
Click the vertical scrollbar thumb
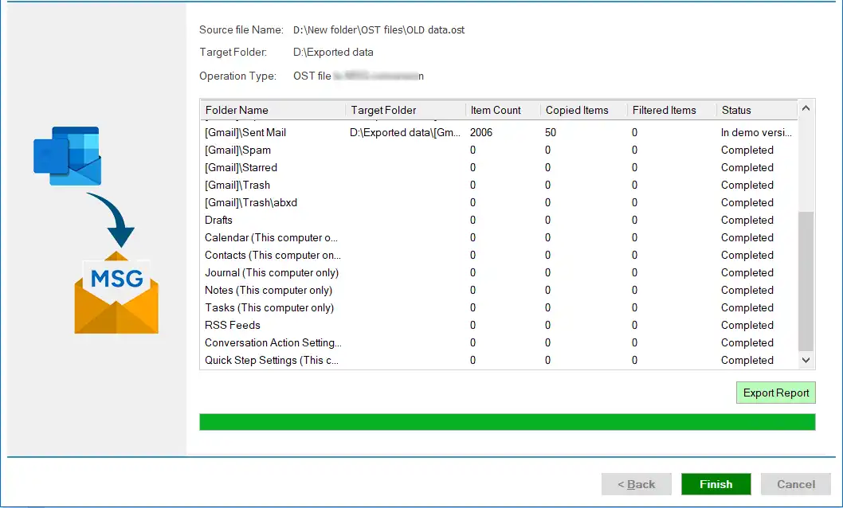(806, 281)
